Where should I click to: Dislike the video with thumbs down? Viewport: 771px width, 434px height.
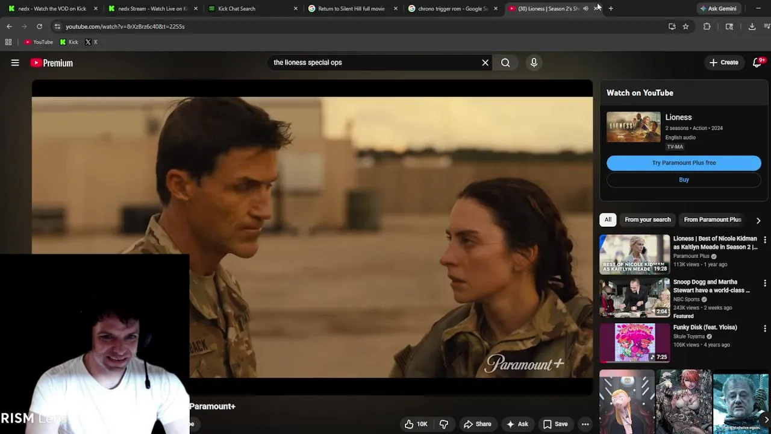point(444,424)
